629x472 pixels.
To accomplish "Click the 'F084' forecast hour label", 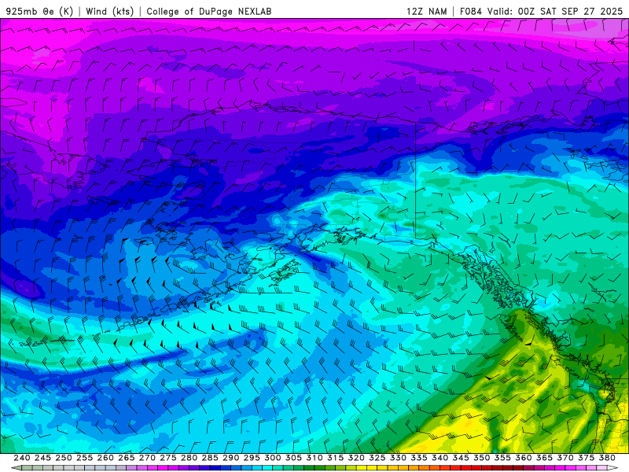I will click(x=470, y=11).
